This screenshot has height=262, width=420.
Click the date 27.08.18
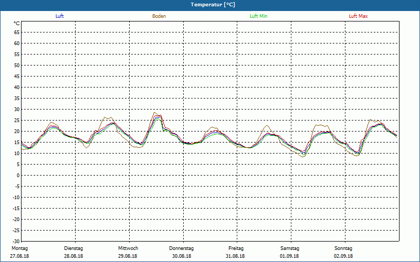(x=19, y=256)
